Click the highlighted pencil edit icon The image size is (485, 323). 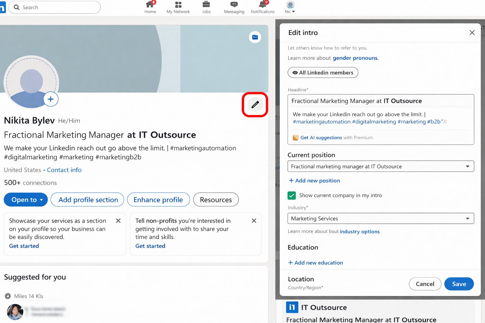[255, 105]
